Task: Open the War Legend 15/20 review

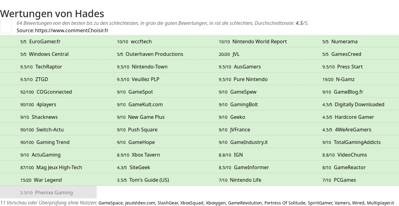Action: click(x=41, y=180)
